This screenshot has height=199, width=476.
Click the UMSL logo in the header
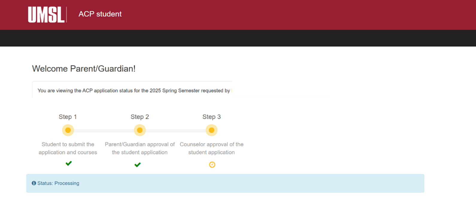46,14
